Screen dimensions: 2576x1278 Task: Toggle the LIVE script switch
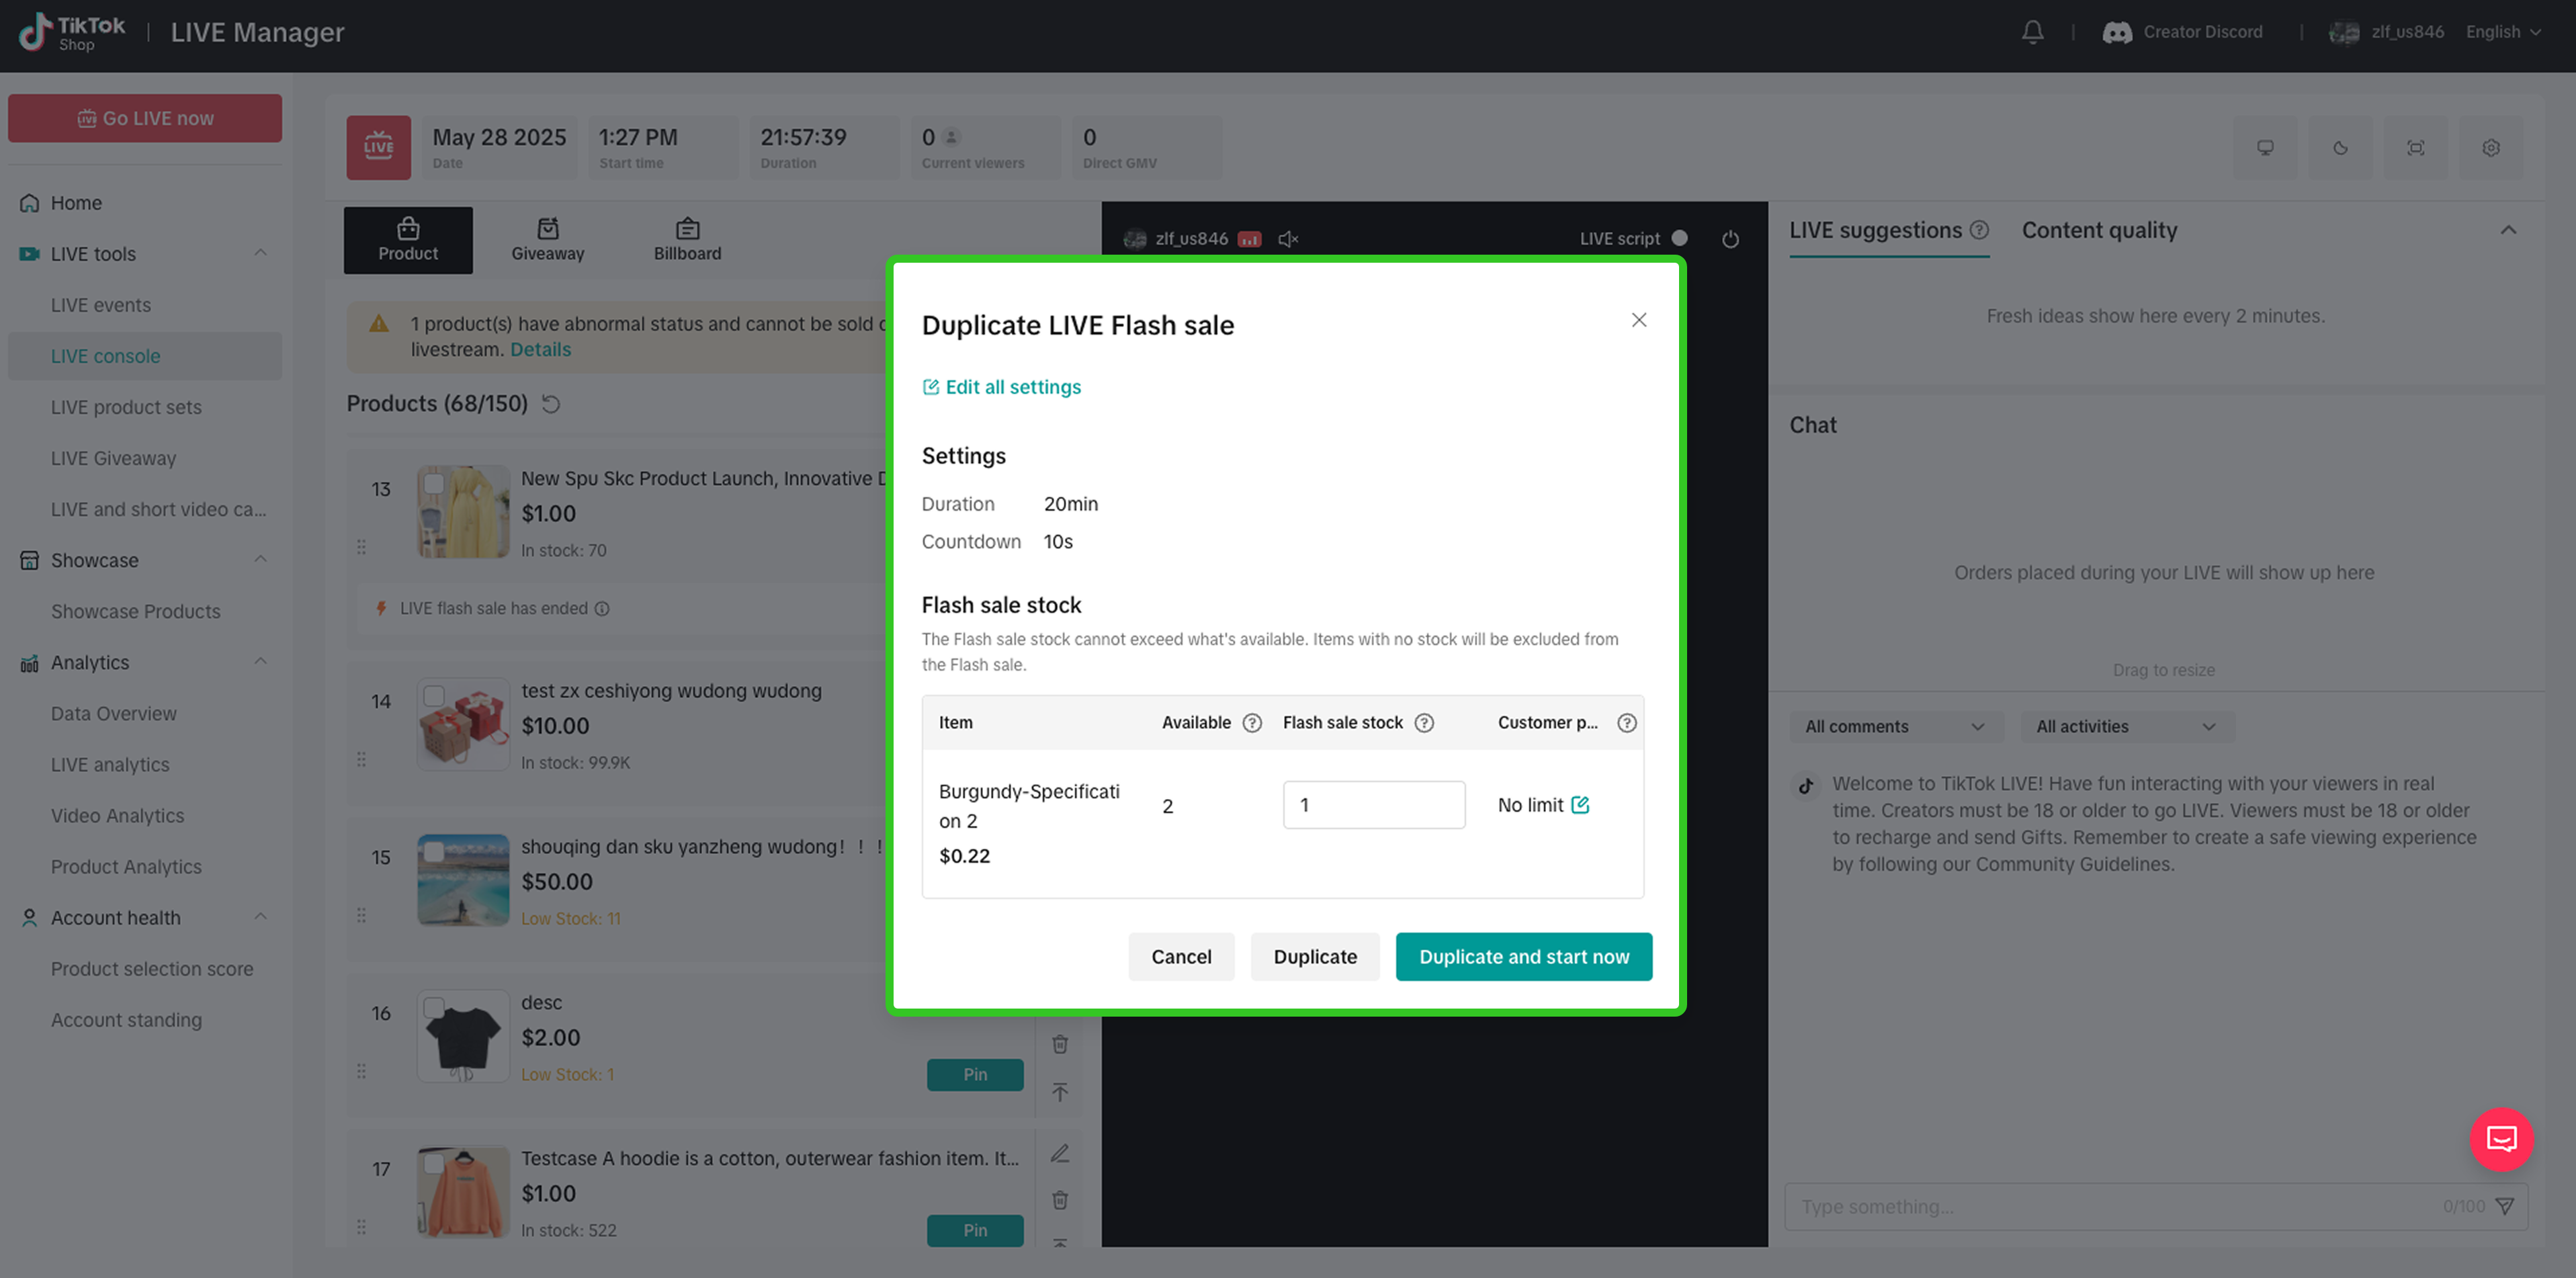point(1680,238)
